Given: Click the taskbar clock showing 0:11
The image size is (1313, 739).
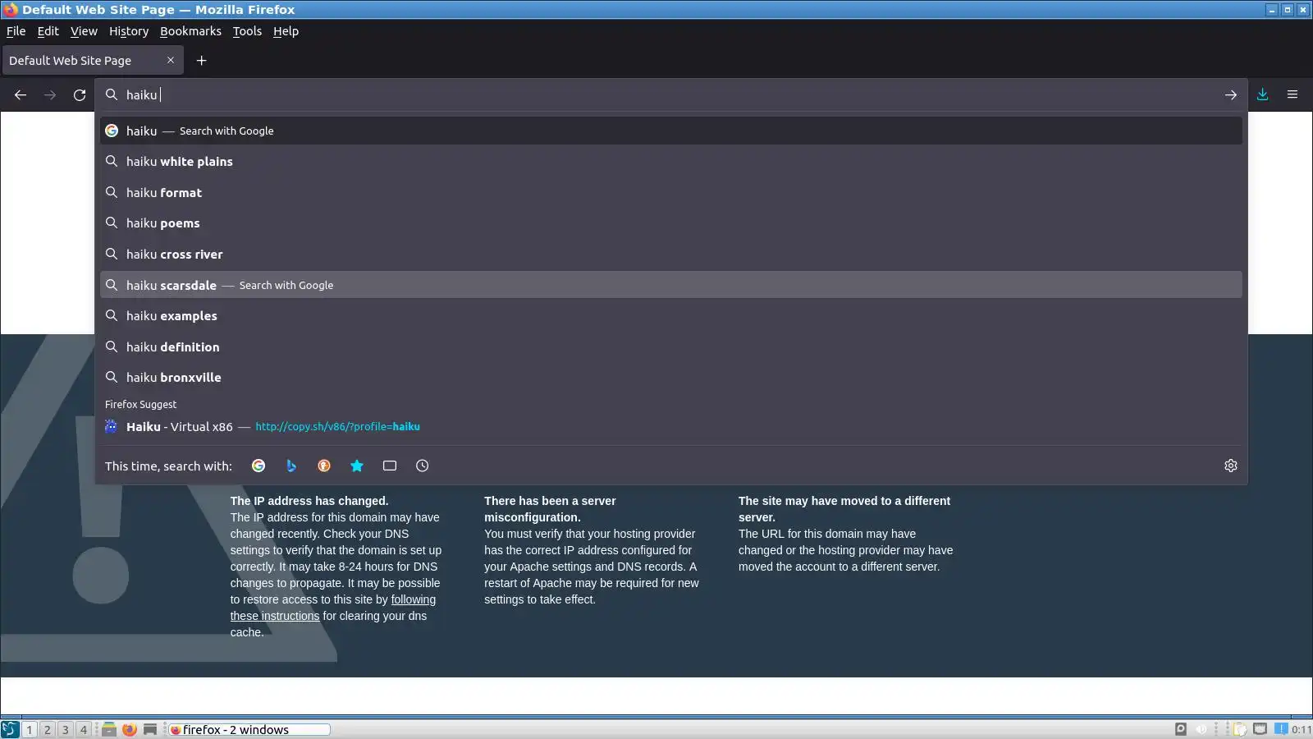Looking at the screenshot, I should [1302, 729].
